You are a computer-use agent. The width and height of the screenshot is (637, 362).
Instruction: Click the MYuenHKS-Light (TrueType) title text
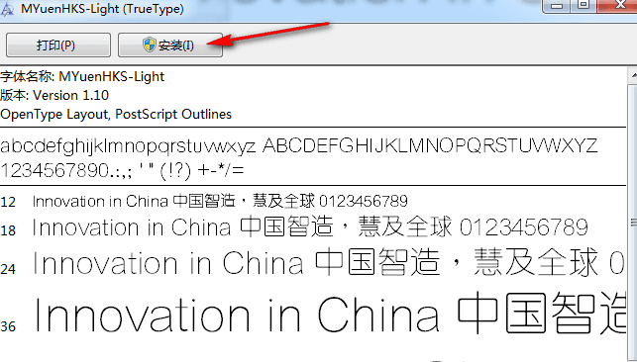pyautogui.click(x=102, y=9)
